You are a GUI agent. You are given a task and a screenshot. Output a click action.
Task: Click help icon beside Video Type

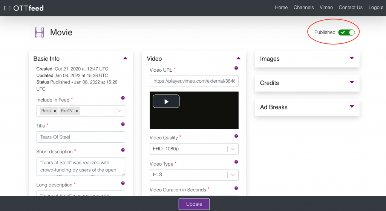click(x=236, y=162)
